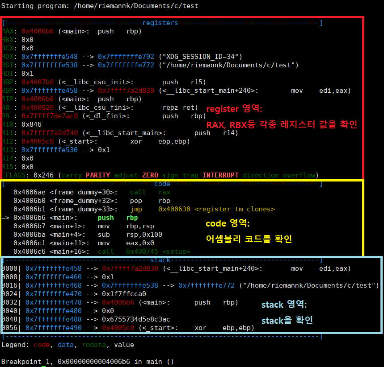This screenshot has width=384, height=367.
Task: Click the RDI register label
Action: pyautogui.click(x=8, y=74)
